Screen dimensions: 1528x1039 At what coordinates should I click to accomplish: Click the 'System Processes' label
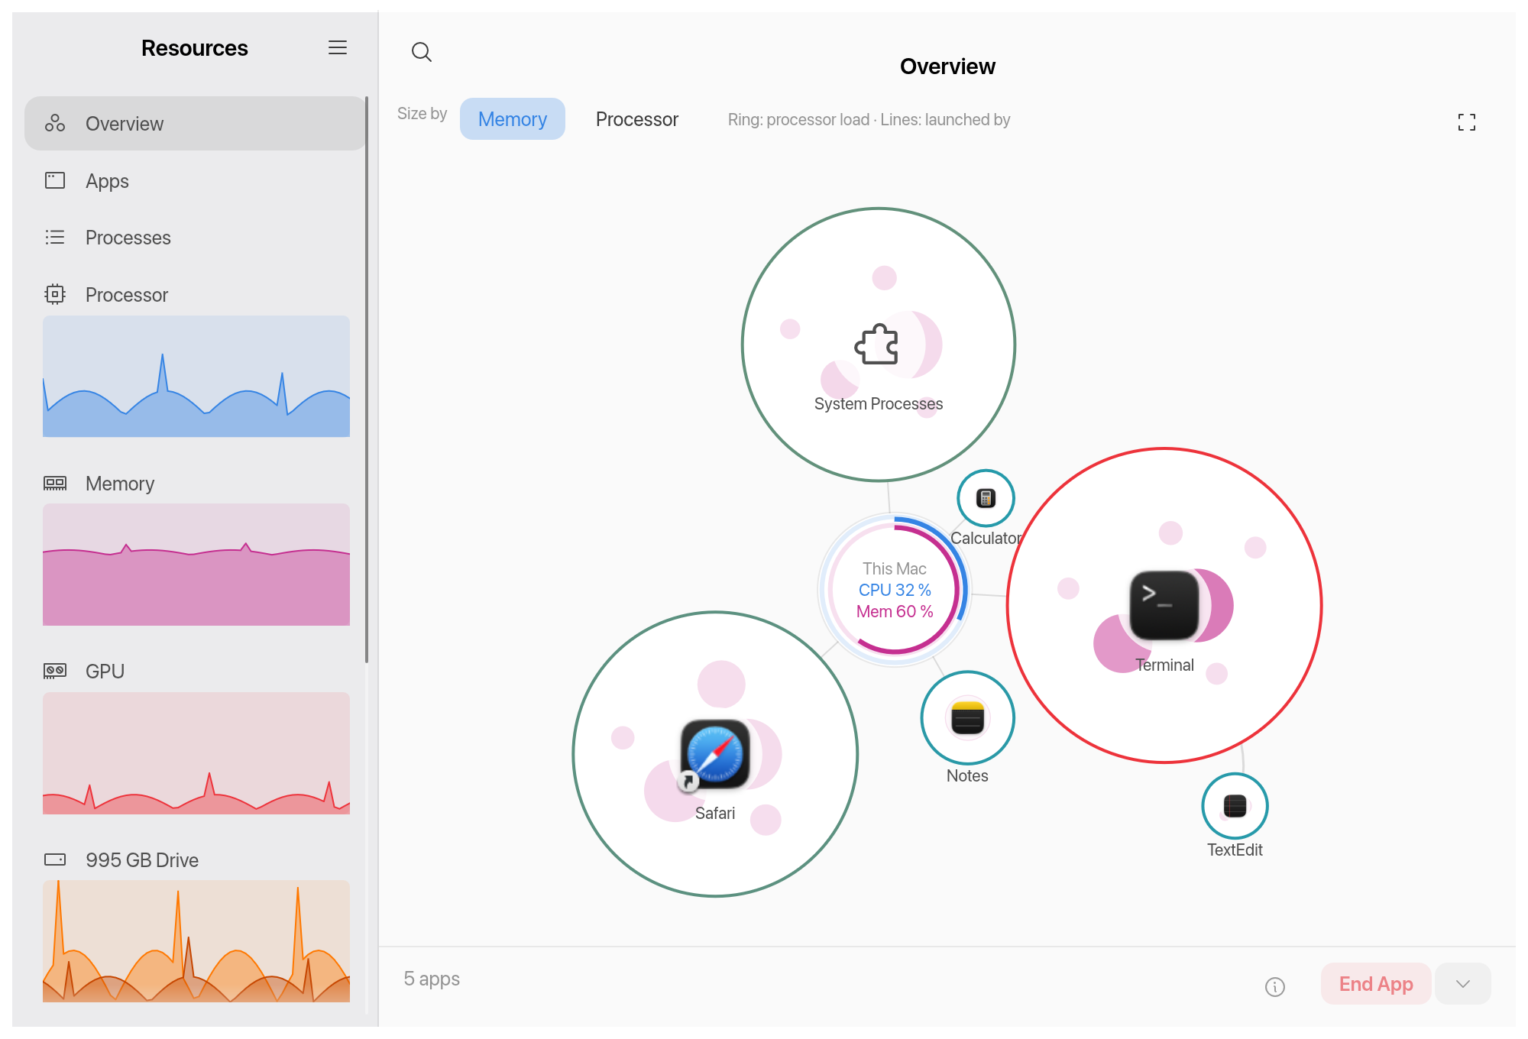coord(879,403)
